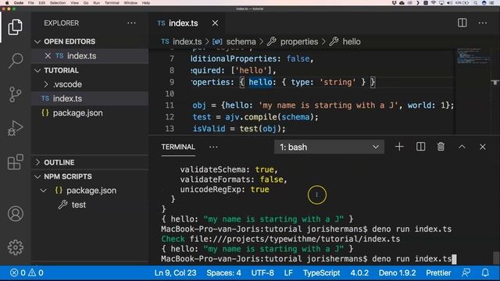Split the editor to the right
The height and width of the screenshot is (281, 500).
(462, 23)
